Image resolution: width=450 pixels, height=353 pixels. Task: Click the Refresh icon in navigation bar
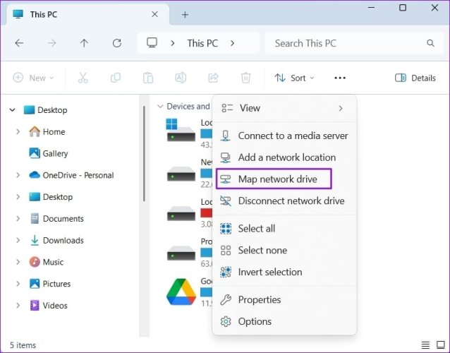point(117,43)
